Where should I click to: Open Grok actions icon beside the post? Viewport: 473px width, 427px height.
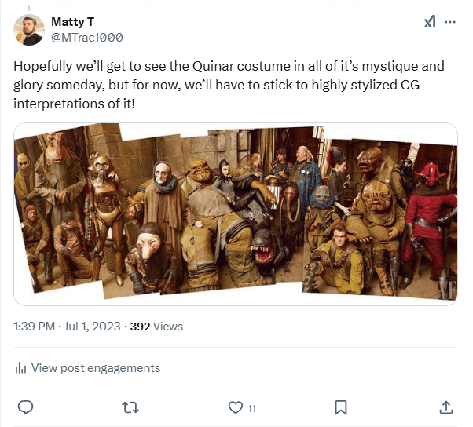coord(430,22)
